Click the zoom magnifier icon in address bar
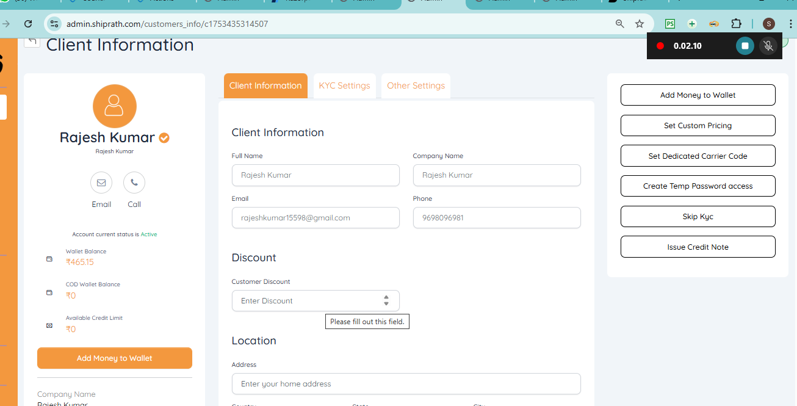The image size is (797, 406). pos(620,24)
